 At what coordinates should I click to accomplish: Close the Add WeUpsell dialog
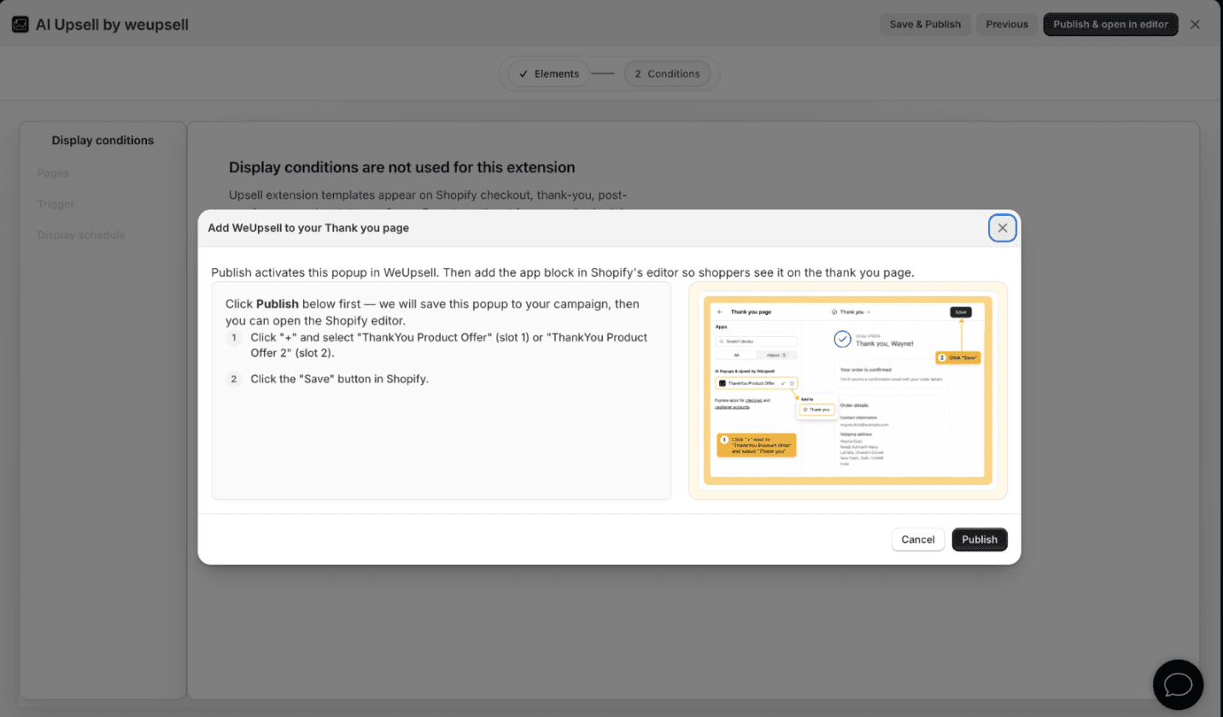(1003, 228)
